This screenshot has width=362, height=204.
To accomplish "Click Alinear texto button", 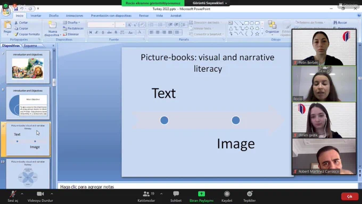I will (202, 28).
